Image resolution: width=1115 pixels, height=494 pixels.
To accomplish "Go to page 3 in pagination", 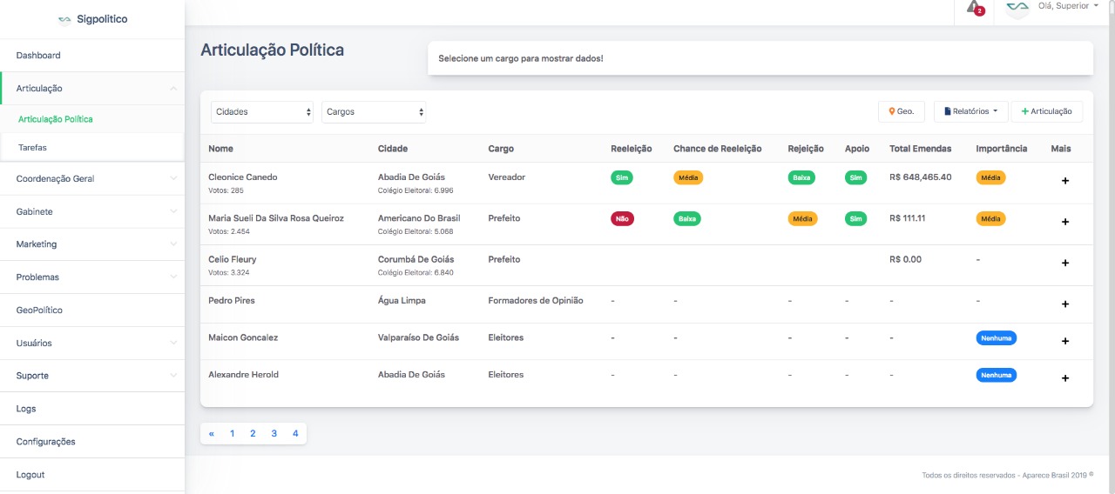I will 274,433.
